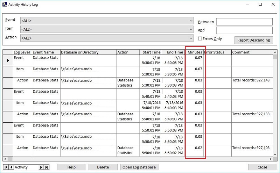Viewport: 280px width, 173px height.
Task: Click the Delete button
Action: point(103,167)
